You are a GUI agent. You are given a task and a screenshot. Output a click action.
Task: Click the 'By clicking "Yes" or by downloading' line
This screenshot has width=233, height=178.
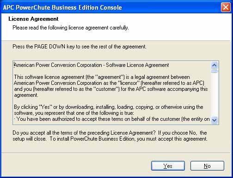point(109,107)
